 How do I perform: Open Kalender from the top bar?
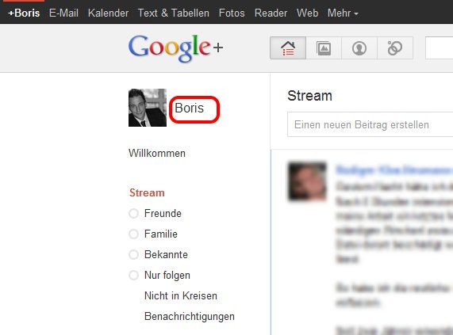108,13
